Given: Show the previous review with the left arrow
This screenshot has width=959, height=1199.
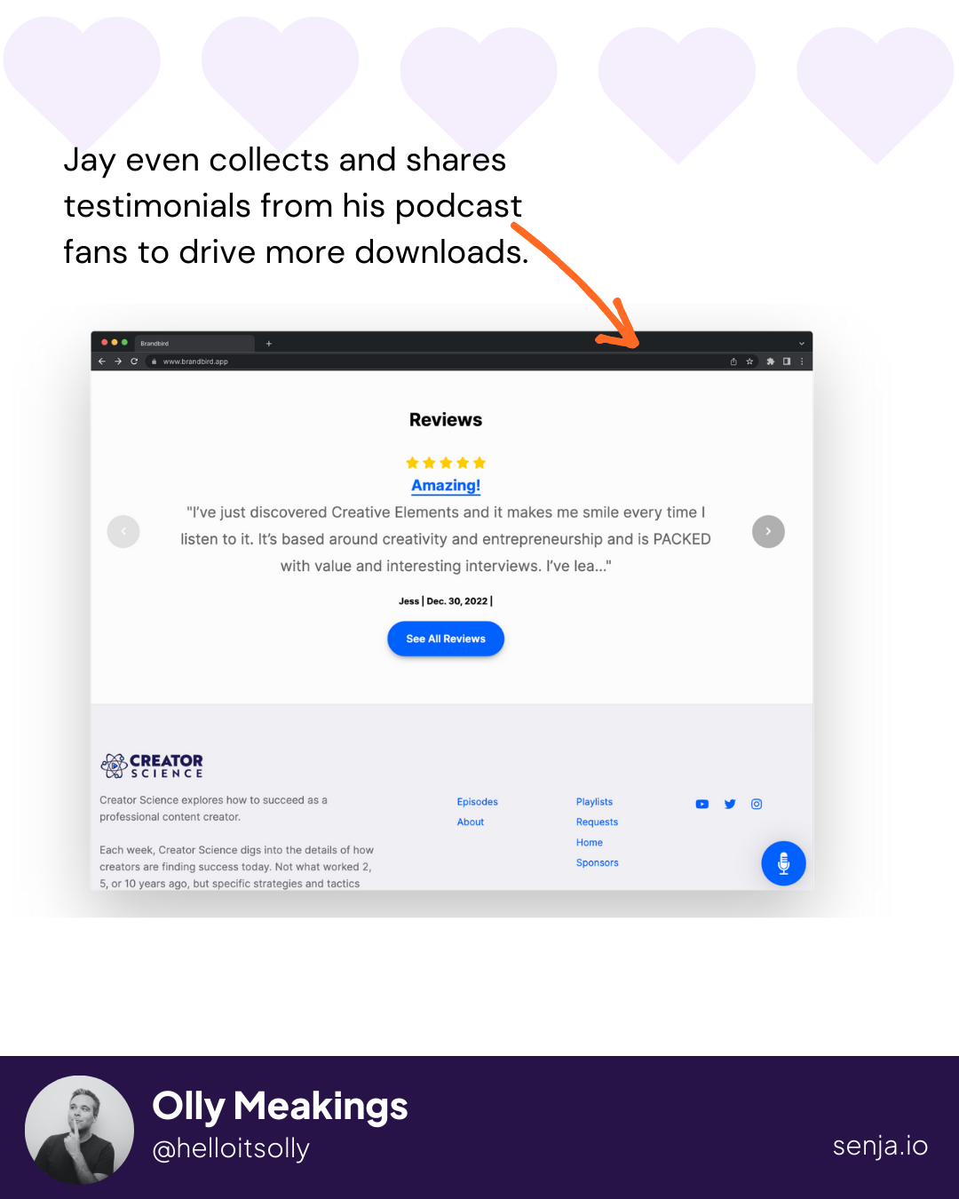Looking at the screenshot, I should click(x=123, y=531).
